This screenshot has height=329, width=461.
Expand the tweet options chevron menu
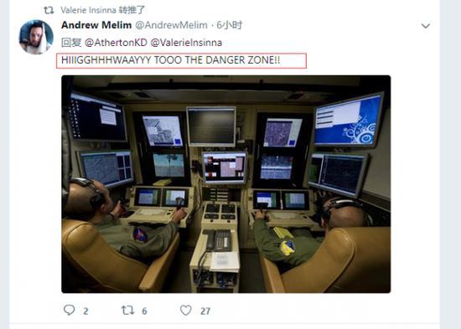(426, 26)
